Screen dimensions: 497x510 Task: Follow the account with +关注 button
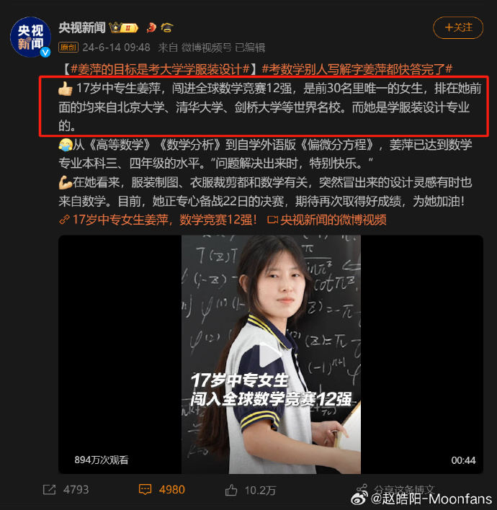coord(458,27)
